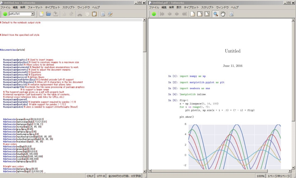Click the fit to window page icon

pyautogui.click(x=207, y=14)
